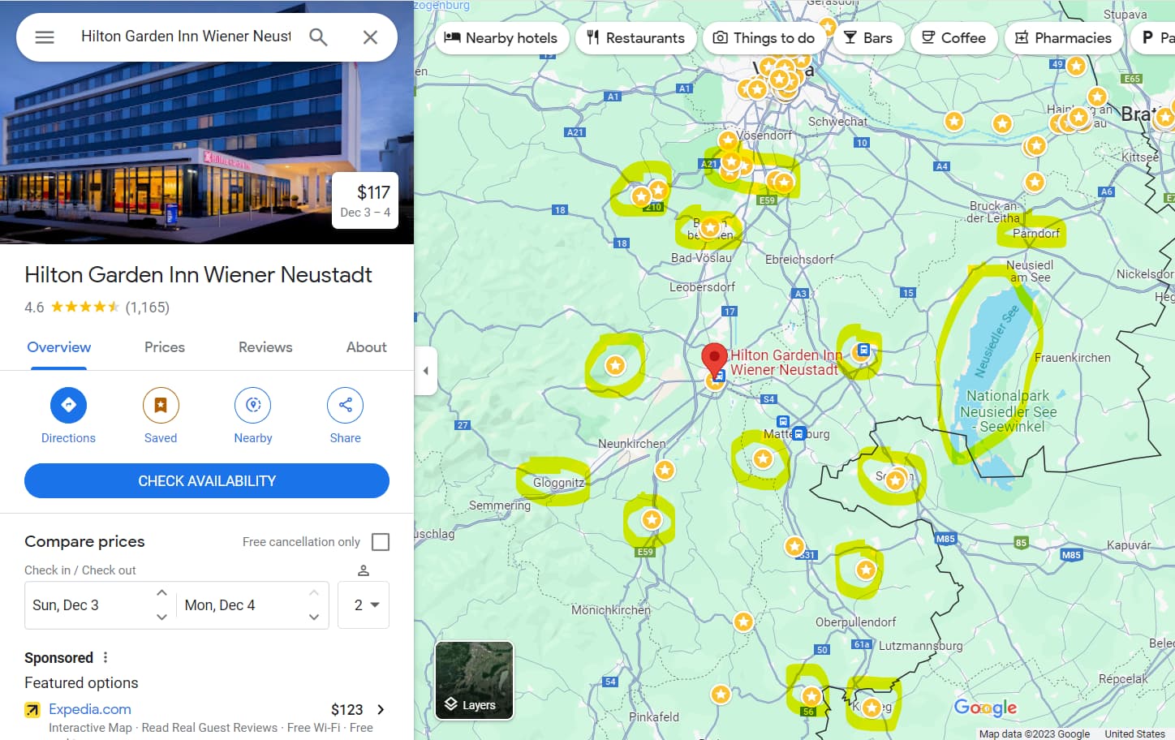Open the hotel photo thumbnail
The width and height of the screenshot is (1175, 740).
point(207,122)
